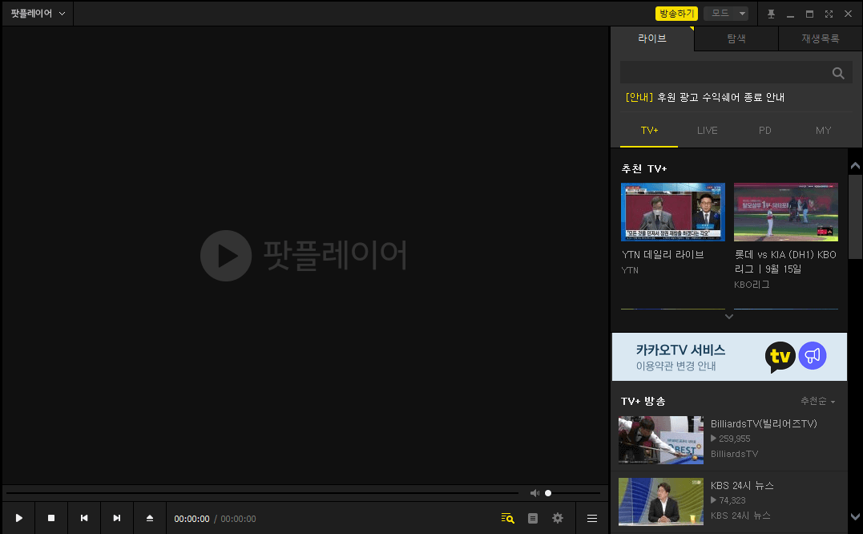Click the Stop playback button
Viewport: 863px width, 534px height.
51,518
